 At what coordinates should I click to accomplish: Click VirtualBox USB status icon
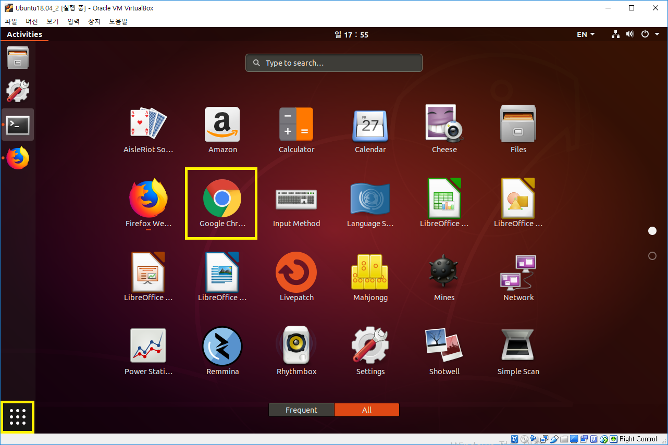click(x=554, y=439)
